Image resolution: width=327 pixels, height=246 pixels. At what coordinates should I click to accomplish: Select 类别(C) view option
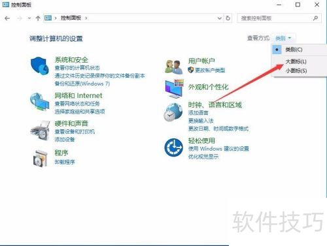(294, 50)
